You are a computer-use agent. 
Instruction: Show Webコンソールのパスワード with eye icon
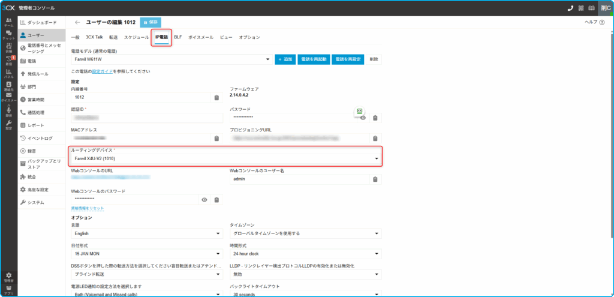tap(204, 200)
